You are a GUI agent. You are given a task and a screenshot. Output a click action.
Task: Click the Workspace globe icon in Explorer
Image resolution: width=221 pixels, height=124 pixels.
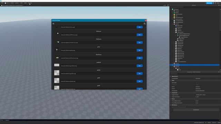[x=173, y=9]
